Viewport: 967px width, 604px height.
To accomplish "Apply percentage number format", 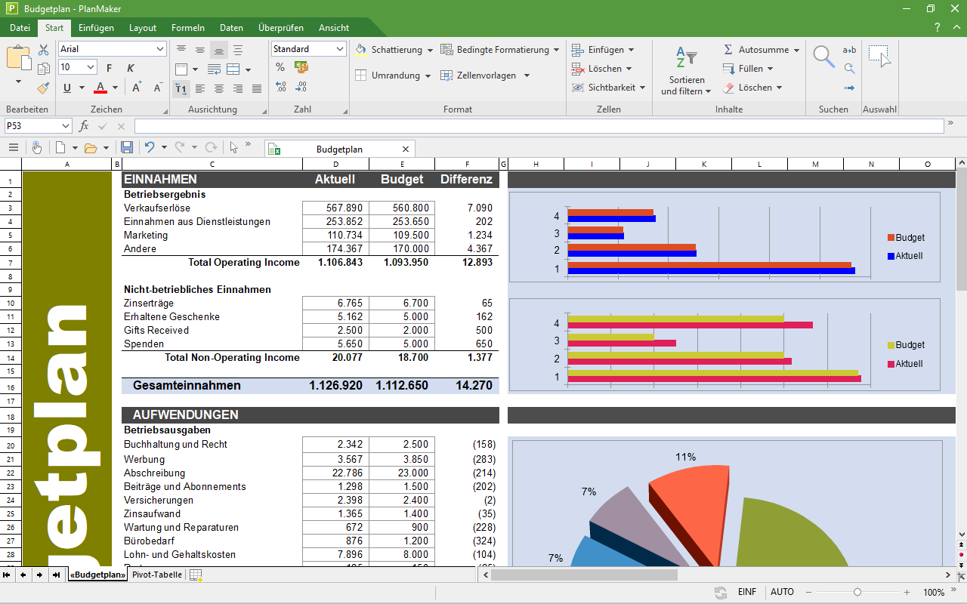I will (280, 66).
